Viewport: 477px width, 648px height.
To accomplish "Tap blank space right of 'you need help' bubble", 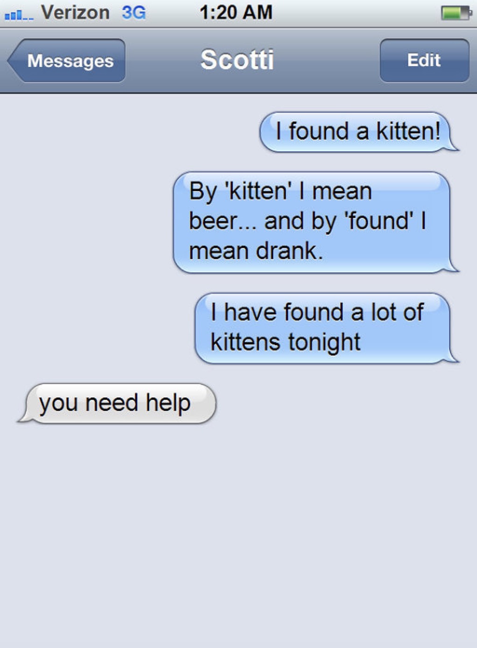I will pyautogui.click(x=345, y=404).
